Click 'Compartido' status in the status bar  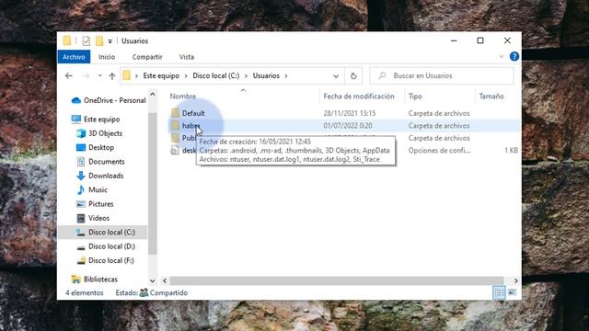(x=168, y=292)
